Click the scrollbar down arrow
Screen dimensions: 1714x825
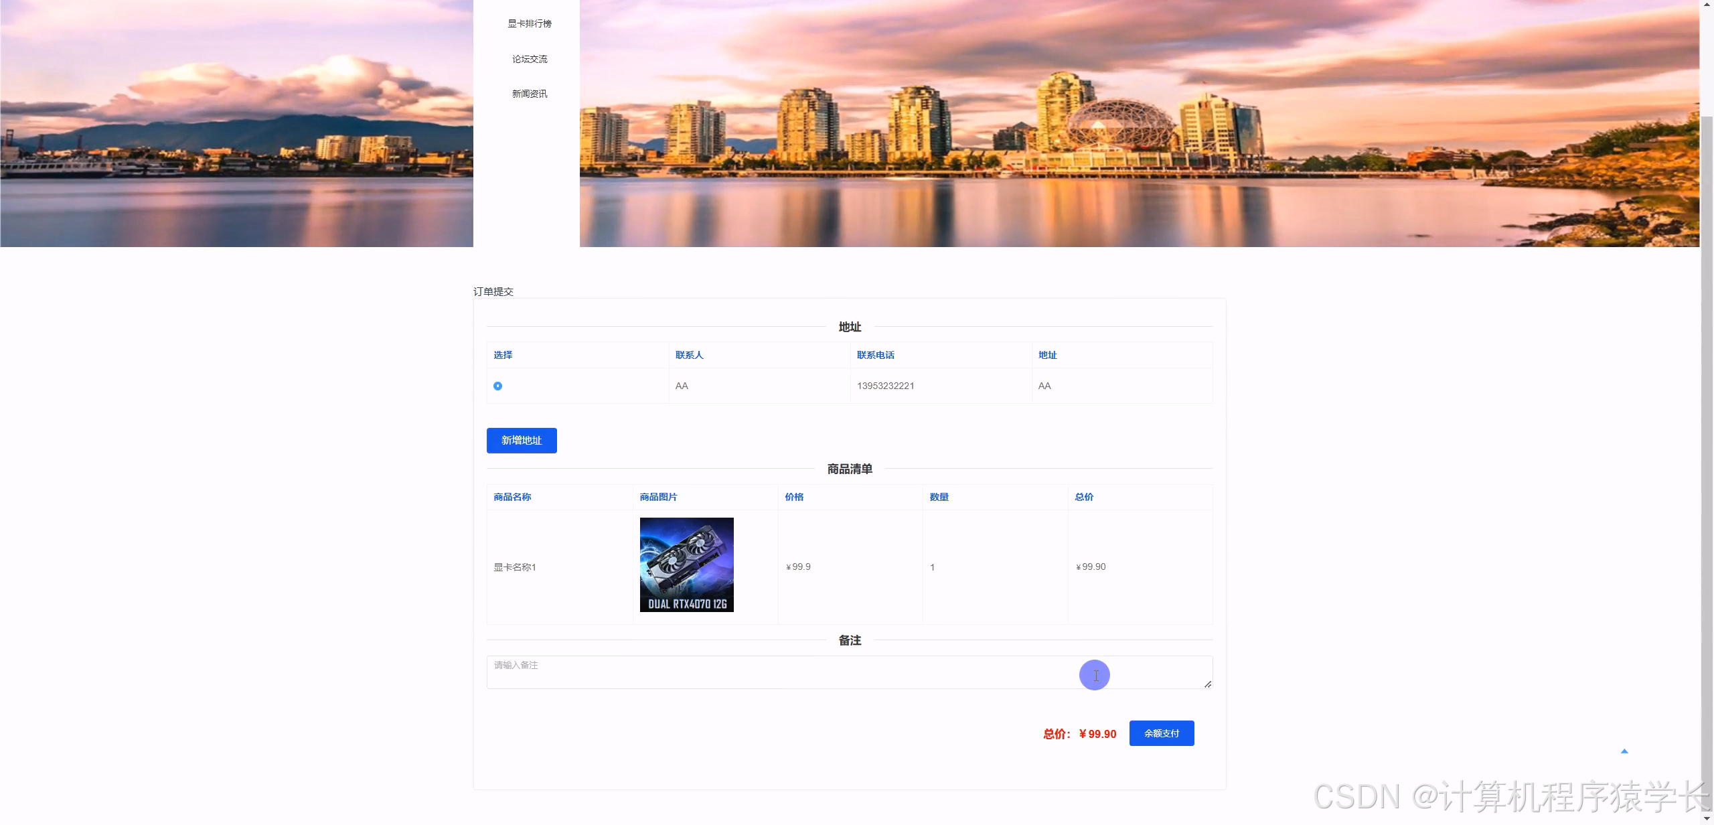[1707, 819]
